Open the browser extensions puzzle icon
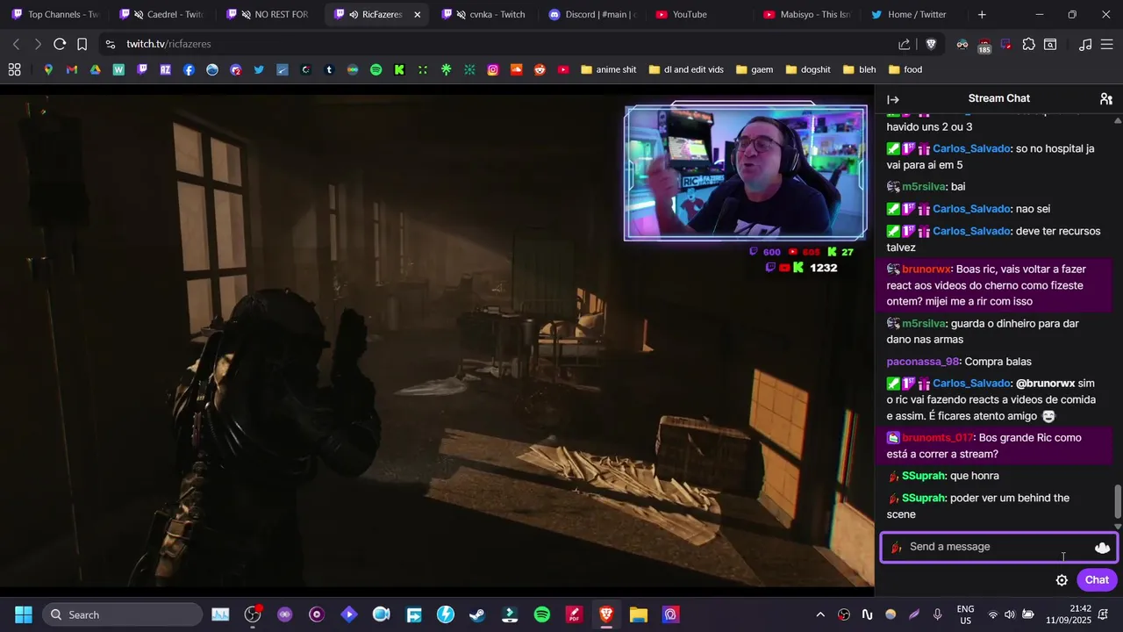This screenshot has height=632, width=1123. 1028,44
